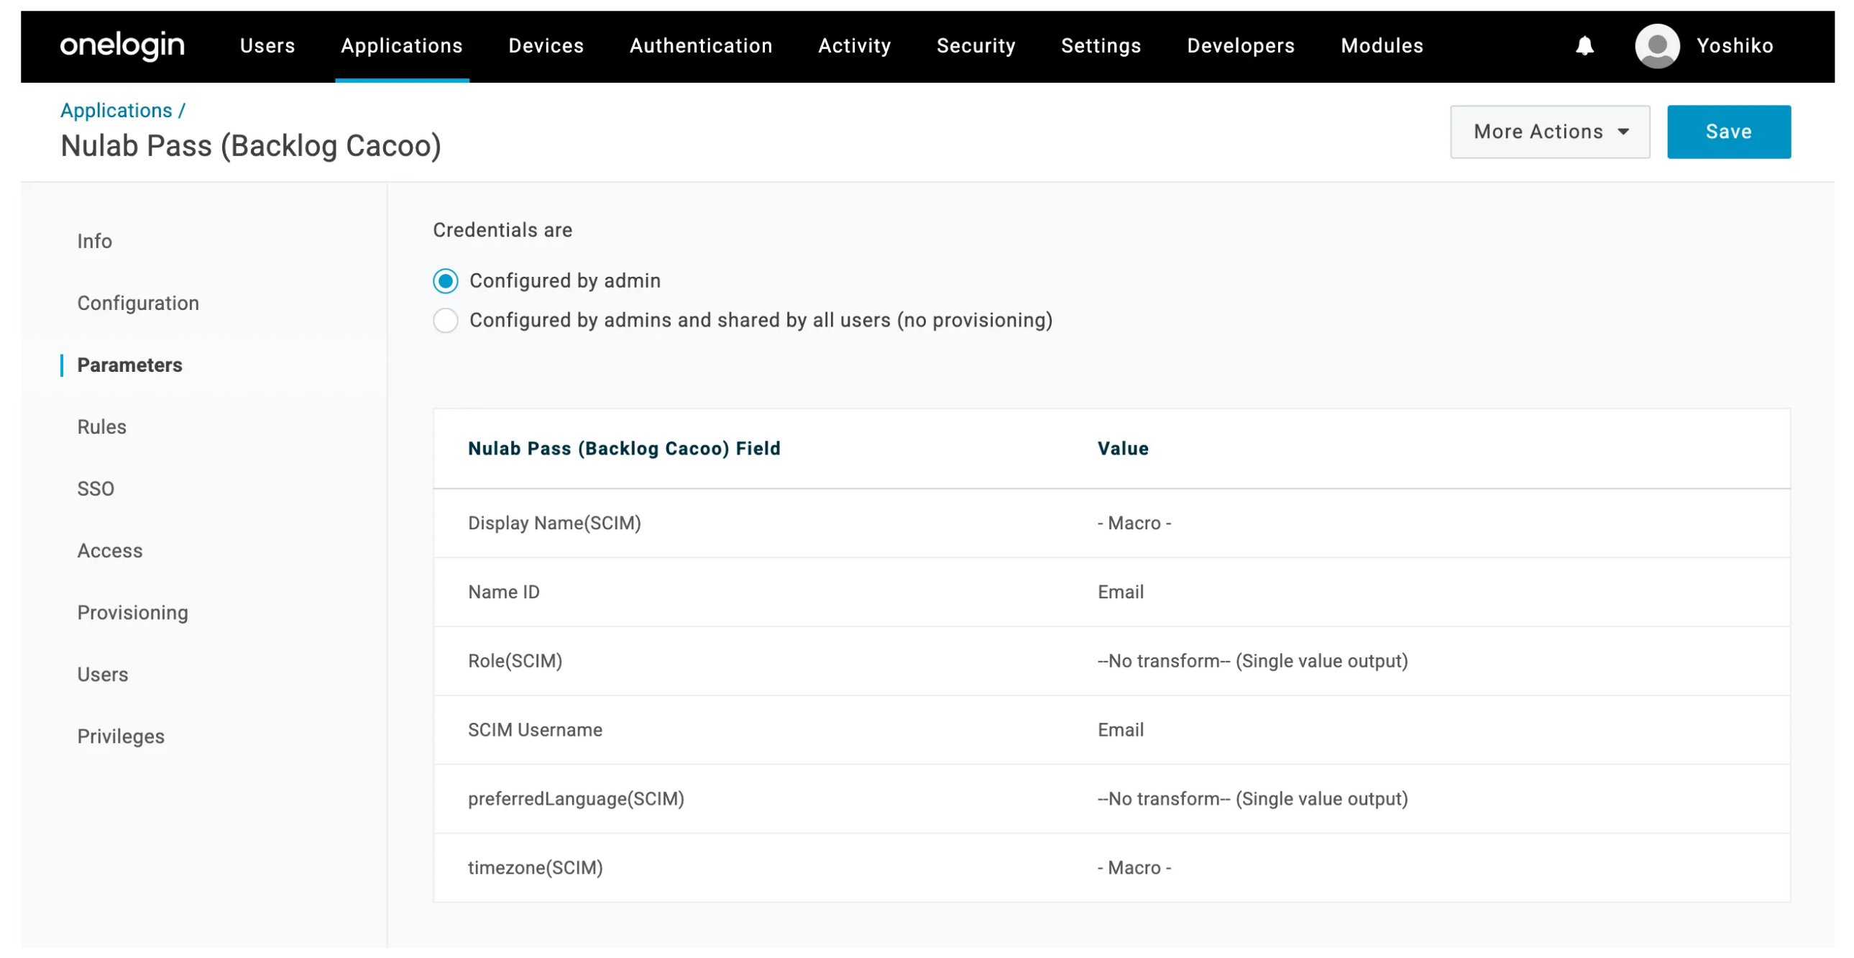Open the Name ID parameter row
1854x958 pixels.
[1111, 592]
